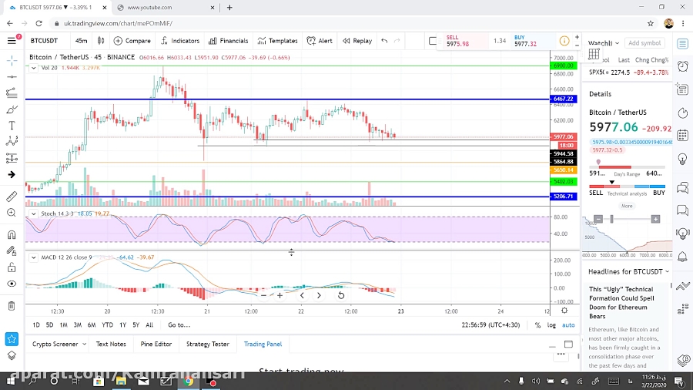Click the Add symbol field

644,43
